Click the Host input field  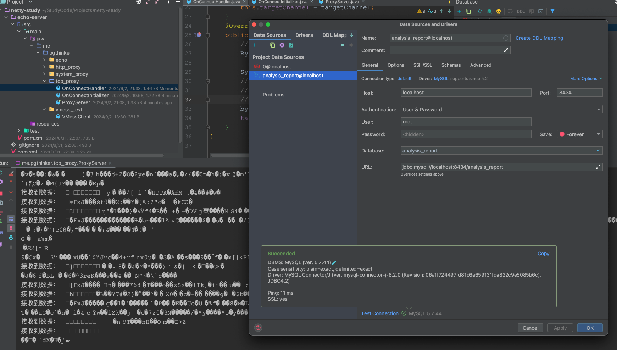pos(466,93)
